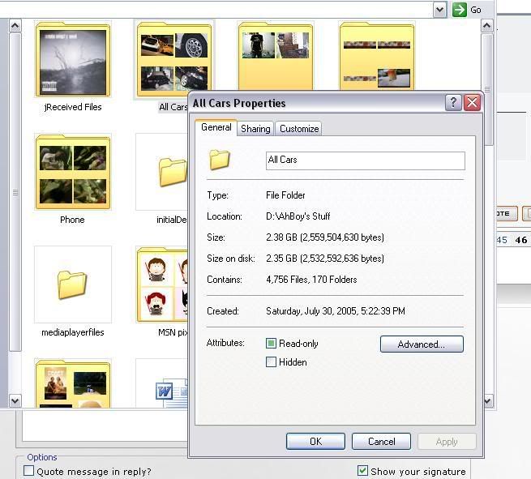The width and height of the screenshot is (531, 479).
Task: Click the help question mark button
Action: 454,103
